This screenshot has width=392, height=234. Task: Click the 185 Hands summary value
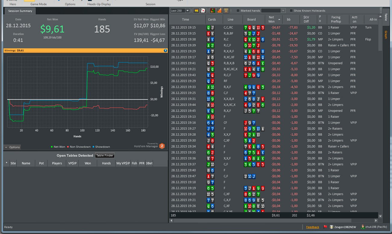point(102,29)
